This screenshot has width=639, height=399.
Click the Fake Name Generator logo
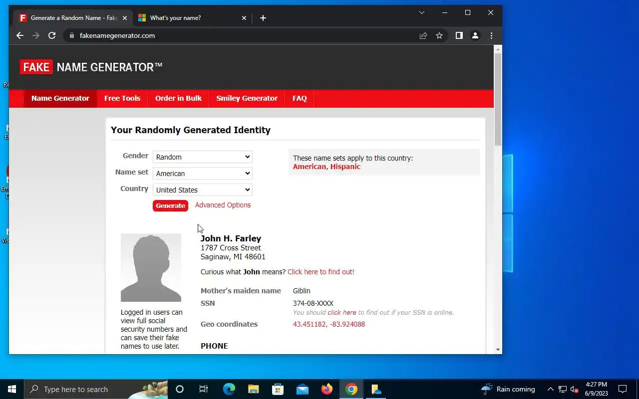pyautogui.click(x=91, y=67)
